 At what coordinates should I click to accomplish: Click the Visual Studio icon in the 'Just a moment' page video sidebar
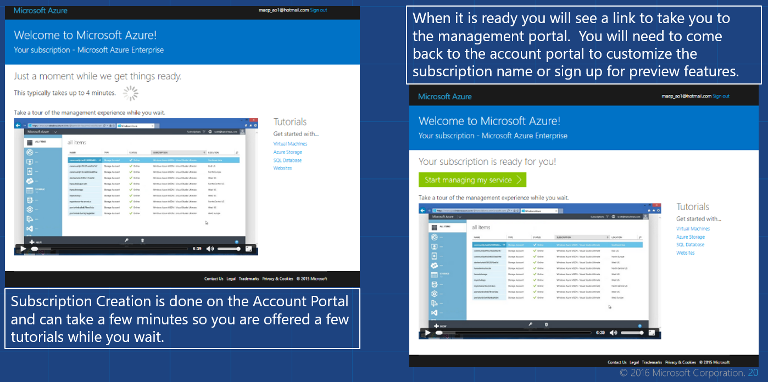pyautogui.click(x=30, y=228)
